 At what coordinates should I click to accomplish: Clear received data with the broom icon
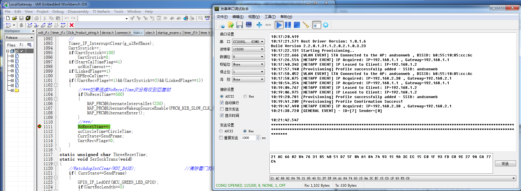(x=306, y=25)
